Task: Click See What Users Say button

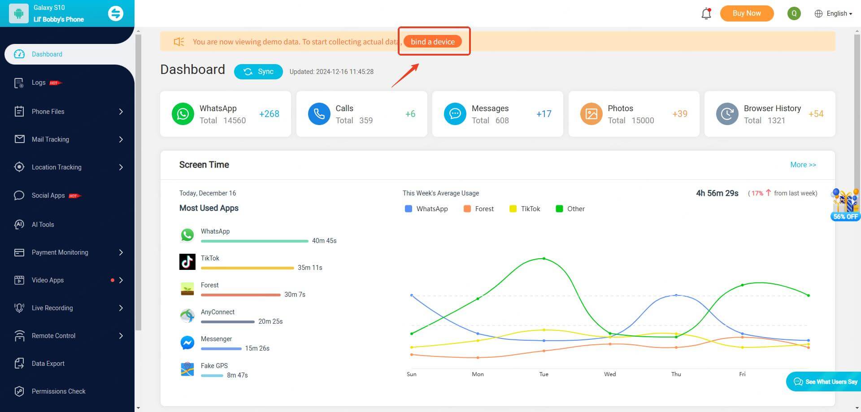Action: tap(824, 382)
